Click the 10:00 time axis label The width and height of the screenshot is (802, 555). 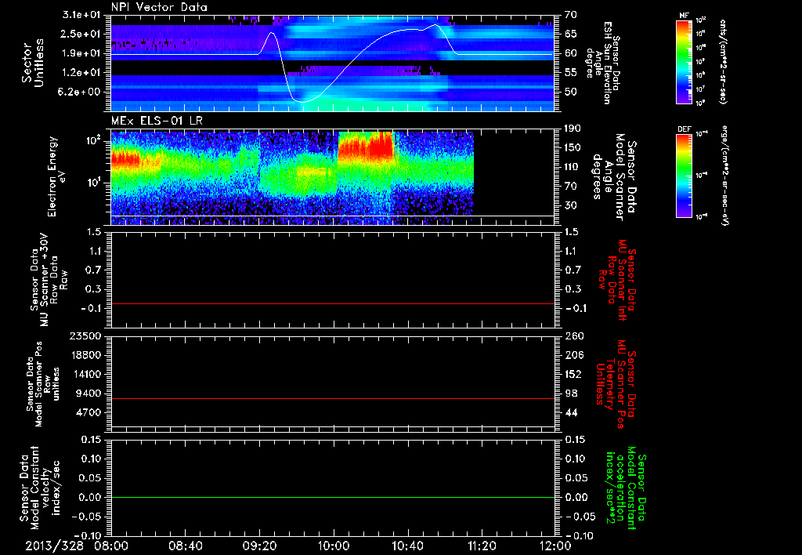(334, 546)
